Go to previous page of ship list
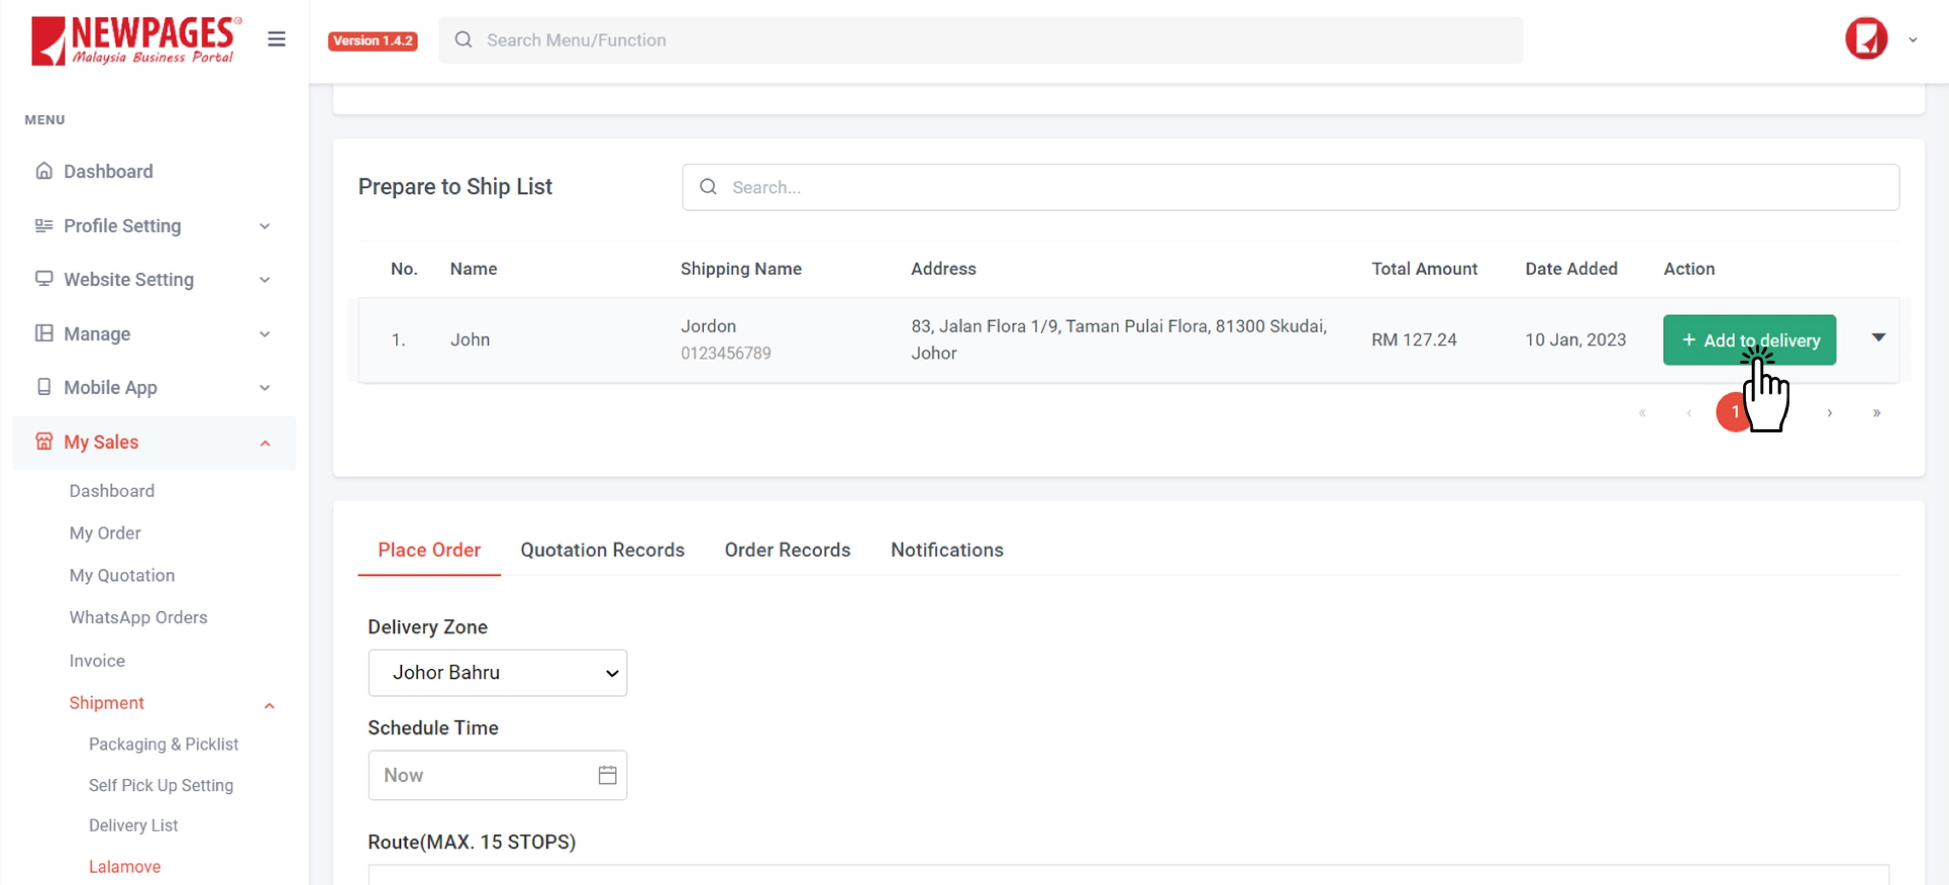 click(1689, 413)
